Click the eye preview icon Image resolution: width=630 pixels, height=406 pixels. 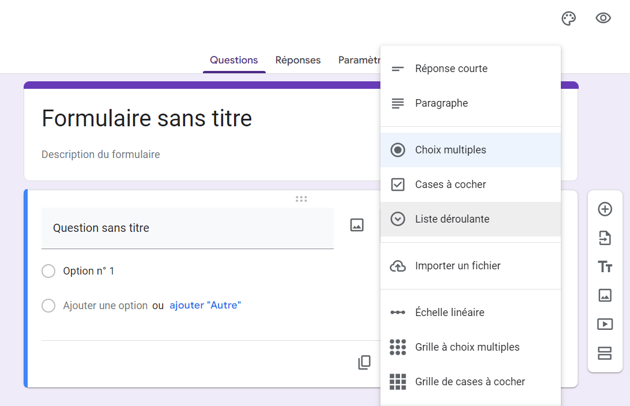(603, 18)
